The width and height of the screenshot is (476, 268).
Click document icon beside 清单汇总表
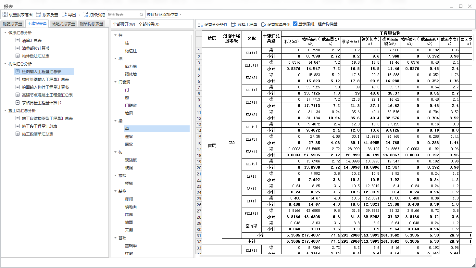pos(18,40)
